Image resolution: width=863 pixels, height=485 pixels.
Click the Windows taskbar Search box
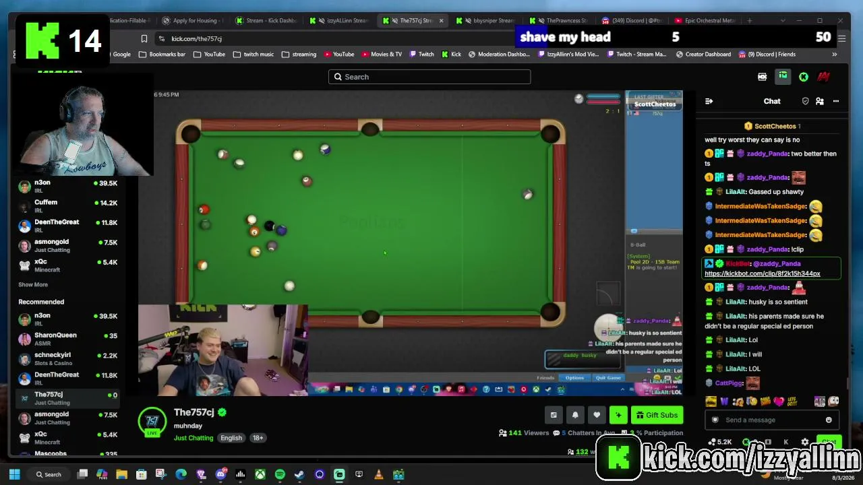50,474
